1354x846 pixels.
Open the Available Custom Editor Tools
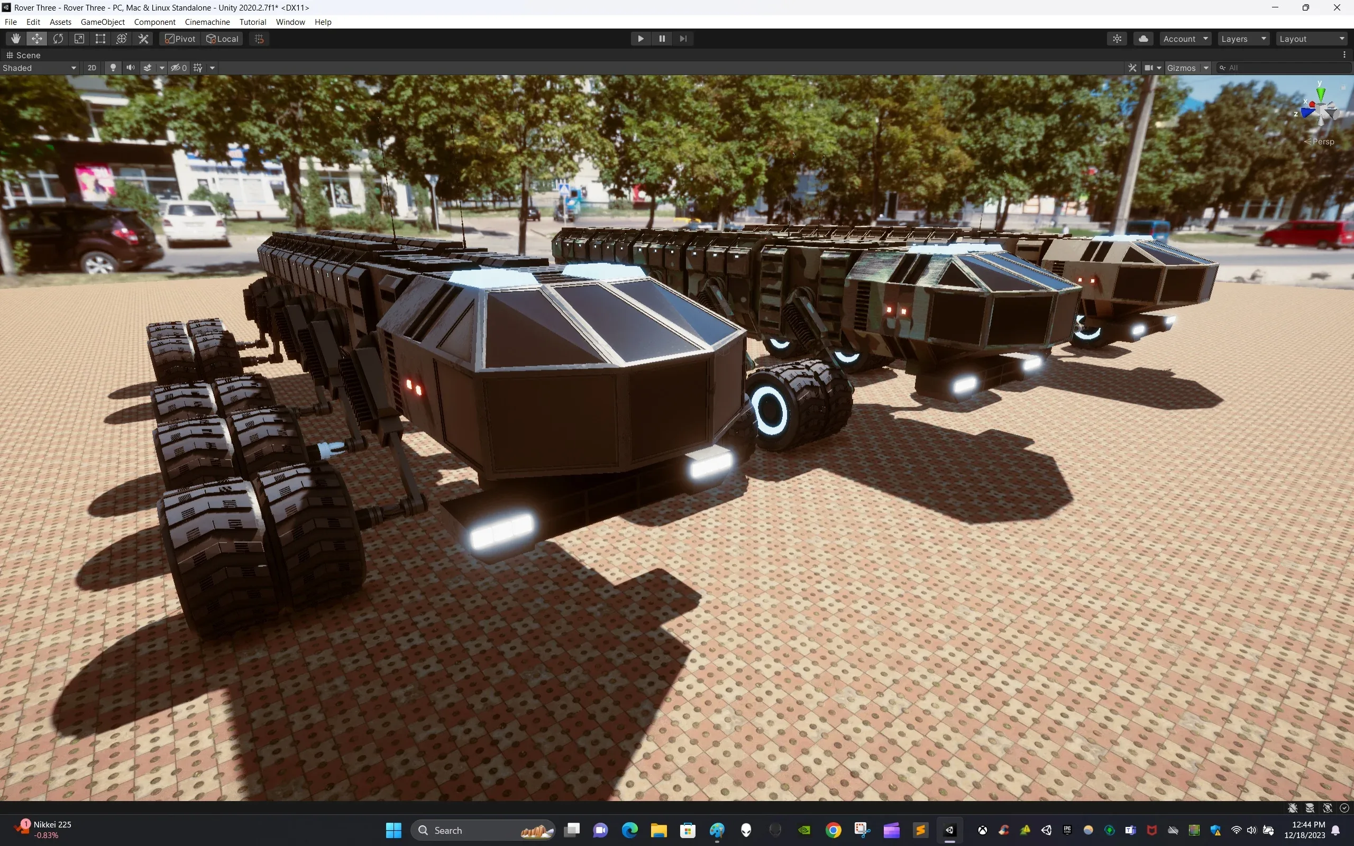click(143, 38)
